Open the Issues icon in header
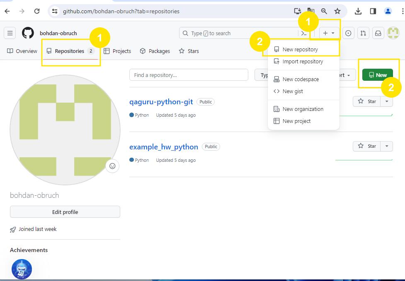Image resolution: width=405 pixels, height=281 pixels. click(348, 33)
